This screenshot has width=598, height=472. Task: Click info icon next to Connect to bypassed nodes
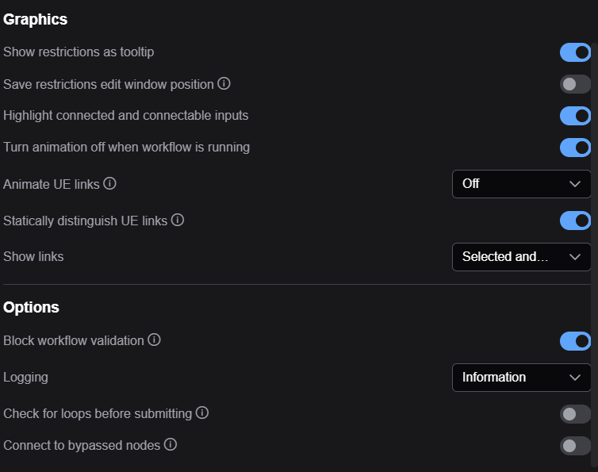pos(170,444)
